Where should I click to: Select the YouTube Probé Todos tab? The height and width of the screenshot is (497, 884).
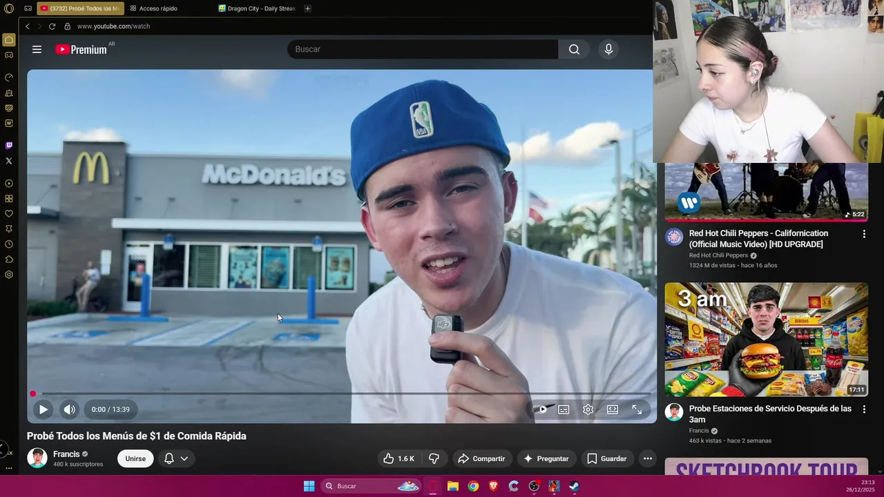(80, 8)
